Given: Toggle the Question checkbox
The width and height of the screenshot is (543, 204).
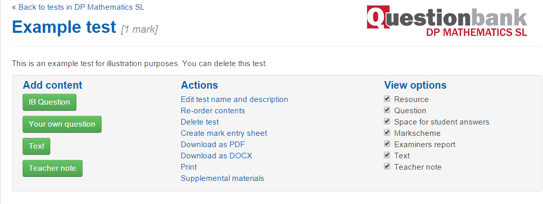Looking at the screenshot, I should pyautogui.click(x=387, y=110).
